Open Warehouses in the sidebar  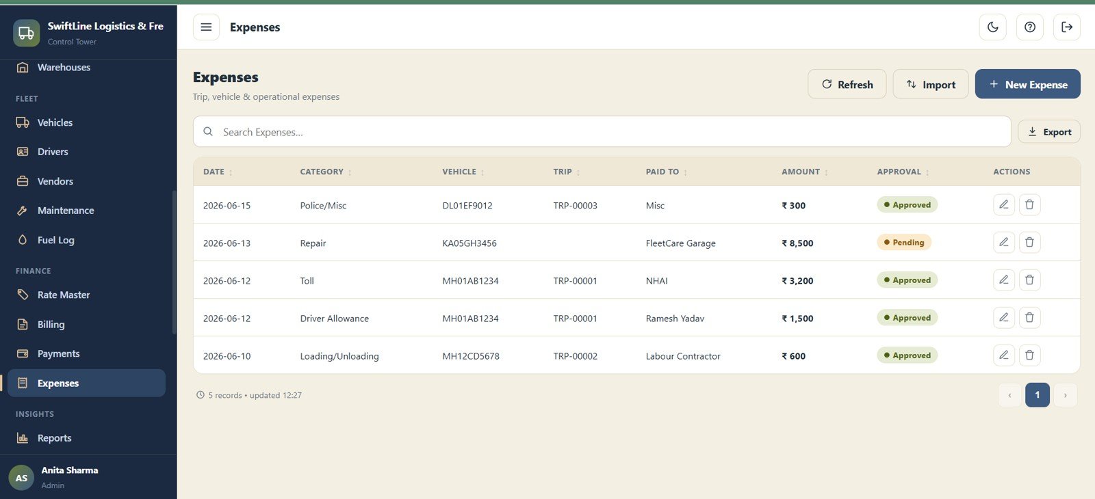coord(86,67)
